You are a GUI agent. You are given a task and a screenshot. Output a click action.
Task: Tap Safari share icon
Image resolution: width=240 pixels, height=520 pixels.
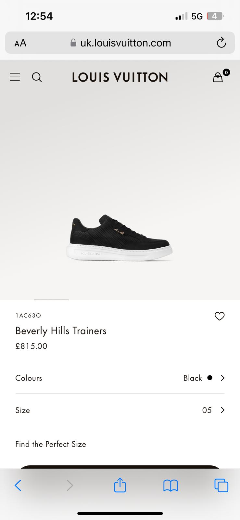pos(120,486)
